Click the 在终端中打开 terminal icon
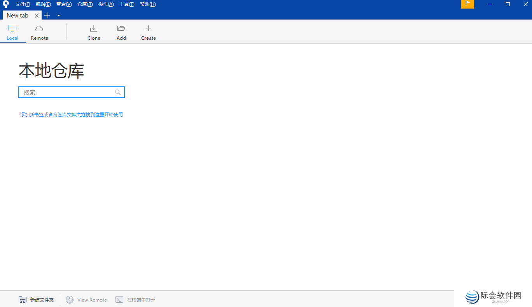The width and height of the screenshot is (532, 307). 119,299
